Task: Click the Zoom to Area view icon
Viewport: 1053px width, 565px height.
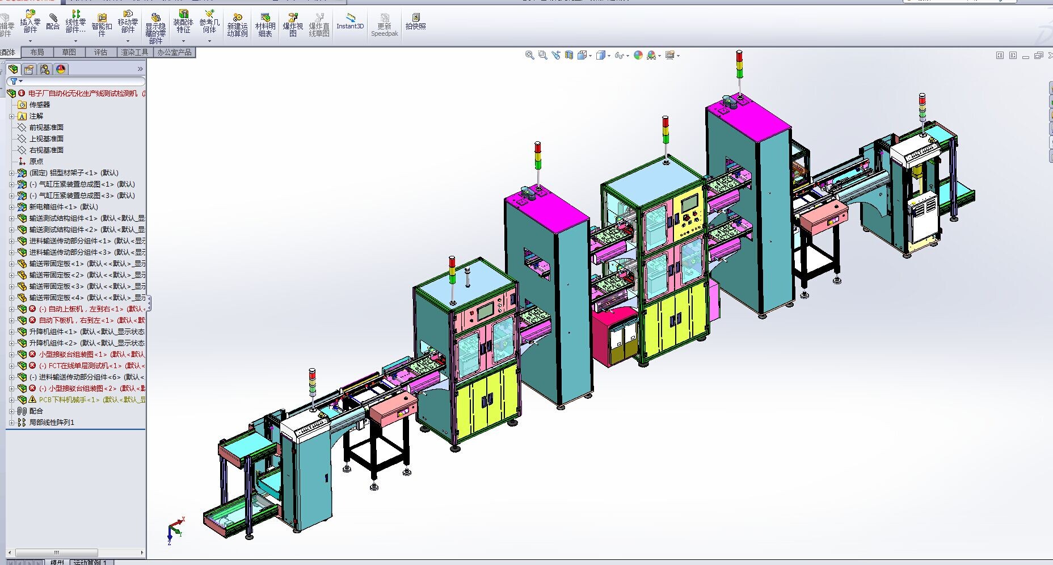Action: coord(543,55)
